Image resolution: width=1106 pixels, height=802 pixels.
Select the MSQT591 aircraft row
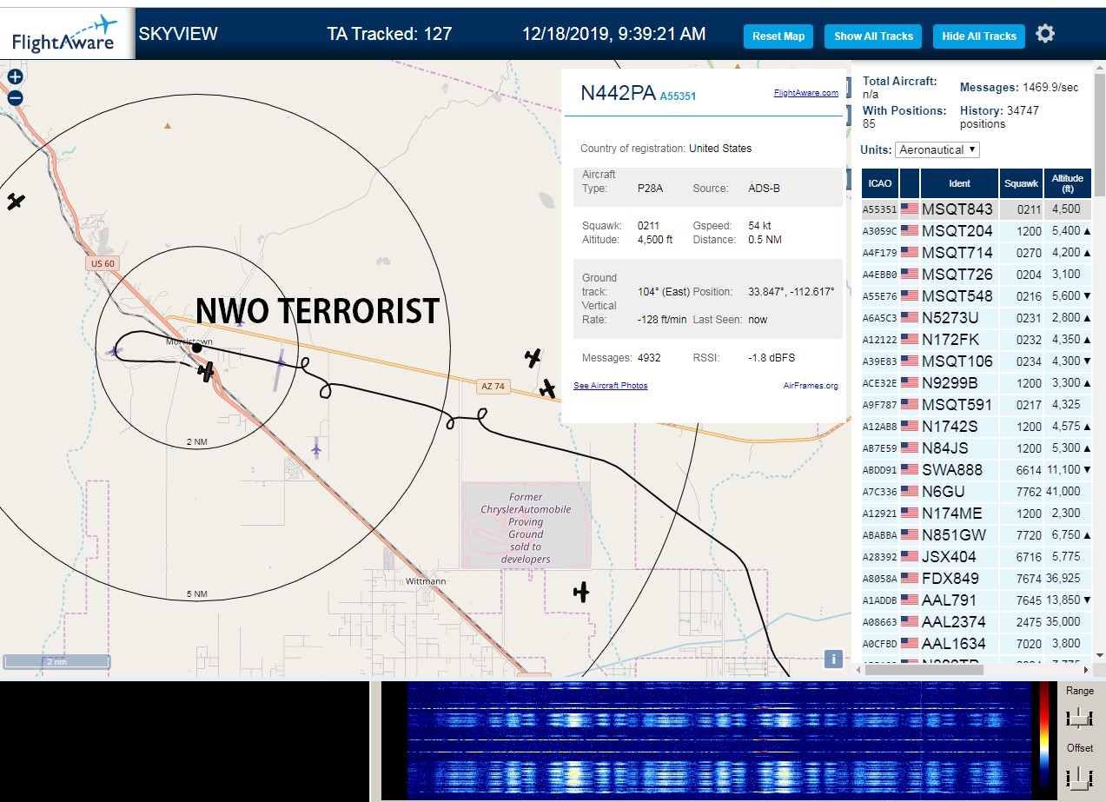977,405
